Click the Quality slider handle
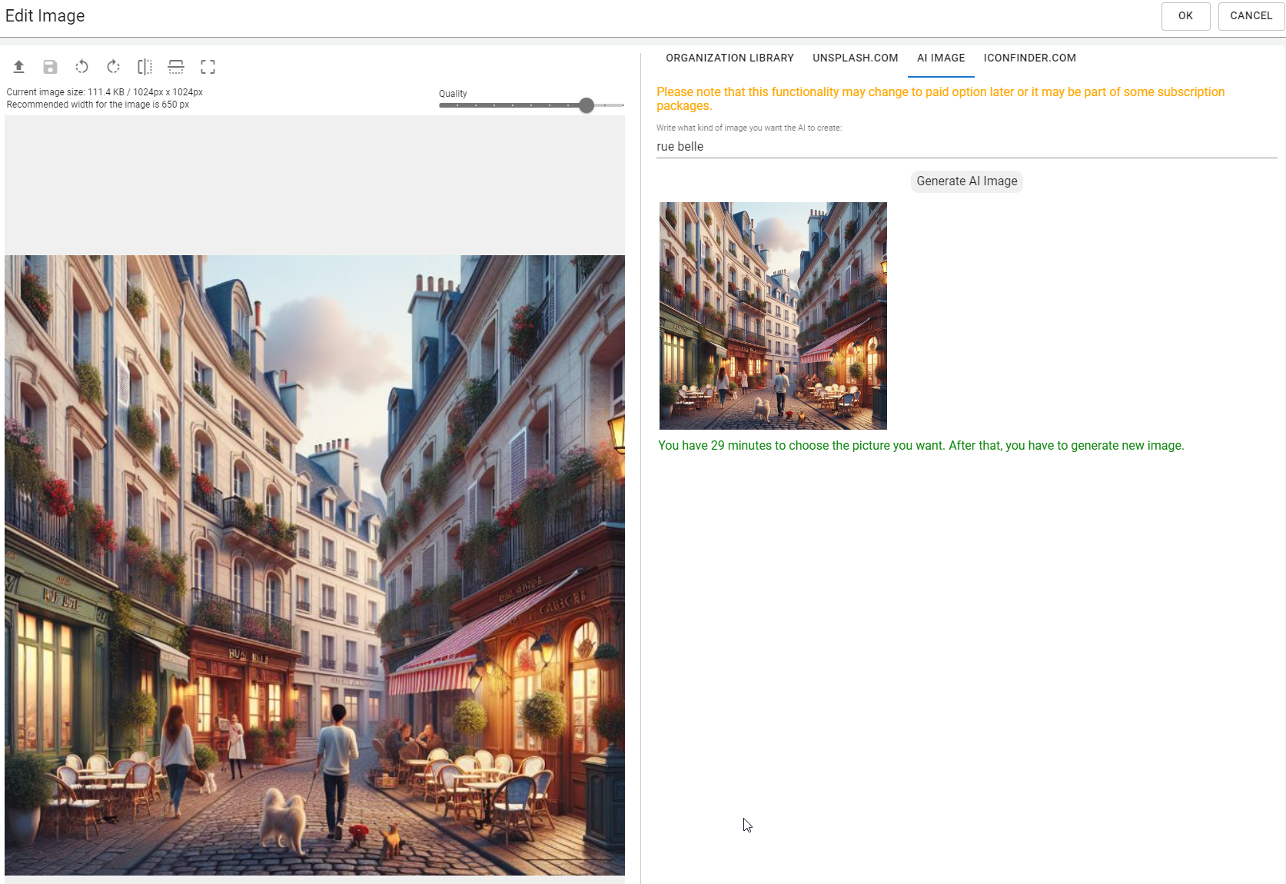The height and width of the screenshot is (884, 1286). pos(587,105)
